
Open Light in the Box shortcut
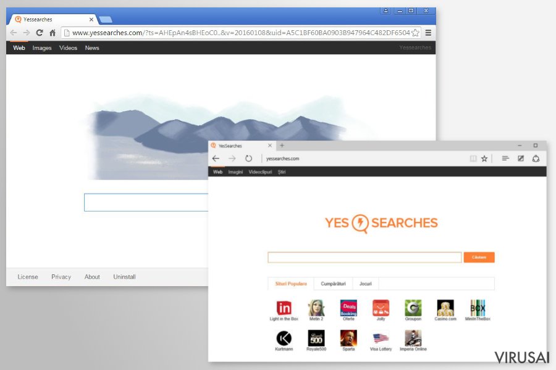(x=284, y=311)
